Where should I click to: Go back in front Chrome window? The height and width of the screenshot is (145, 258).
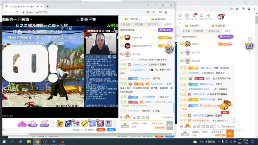pyautogui.click(x=6, y=12)
